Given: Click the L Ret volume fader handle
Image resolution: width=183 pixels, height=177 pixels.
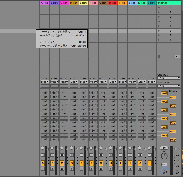Looking at the screenshot, I should (x=154, y=149).
